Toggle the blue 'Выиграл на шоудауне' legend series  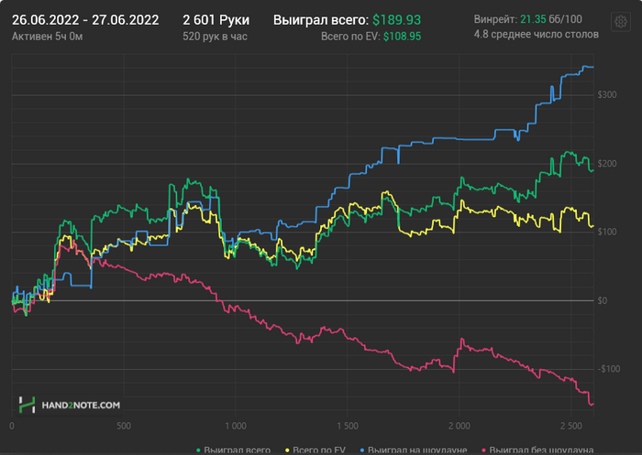[x=414, y=450]
